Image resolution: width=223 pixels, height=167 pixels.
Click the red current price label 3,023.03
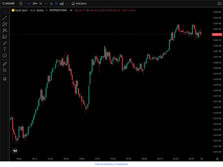point(217,34)
